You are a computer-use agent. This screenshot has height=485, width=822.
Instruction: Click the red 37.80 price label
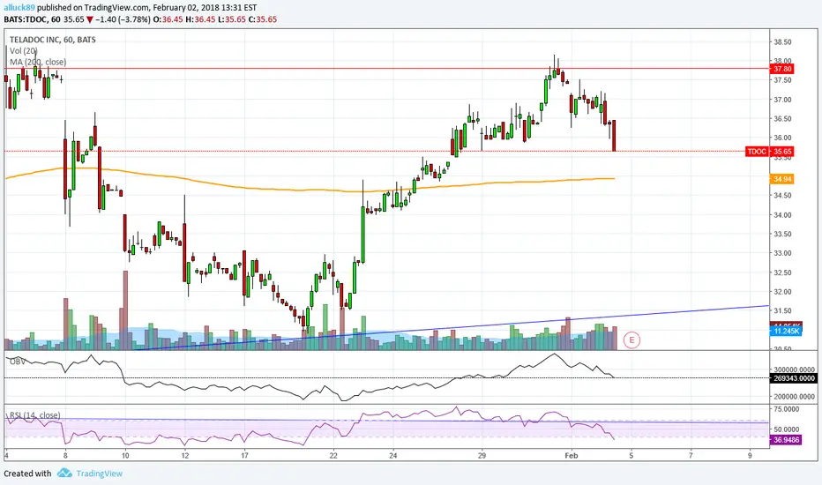pyautogui.click(x=782, y=69)
